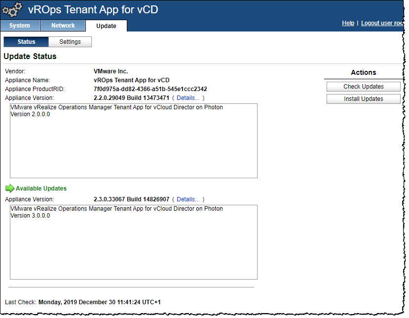Open Details for available version 2.3.0.33067

tap(188, 199)
